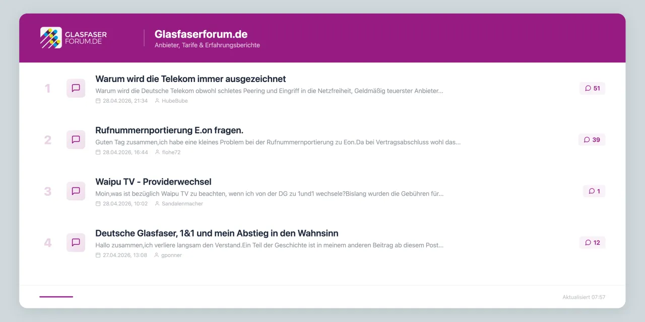Click the date 28.04.2026, 21:34
Screen dimensions: 645x322
[x=125, y=101]
